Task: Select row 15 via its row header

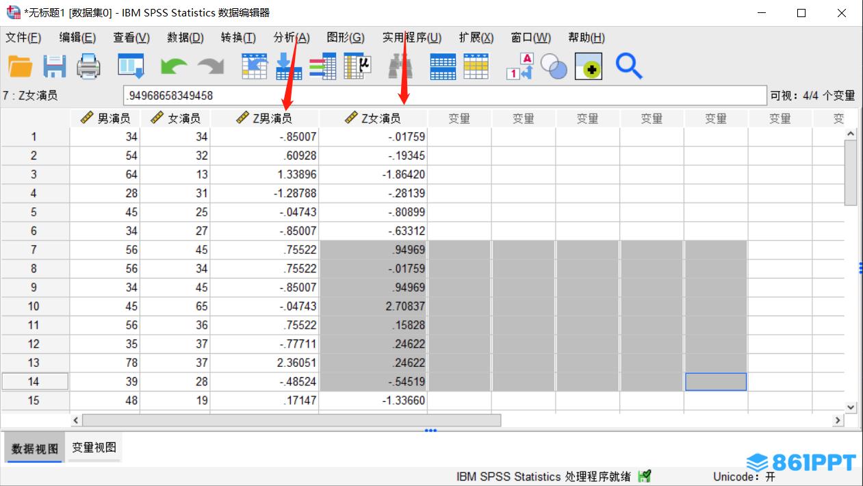Action: [x=34, y=400]
